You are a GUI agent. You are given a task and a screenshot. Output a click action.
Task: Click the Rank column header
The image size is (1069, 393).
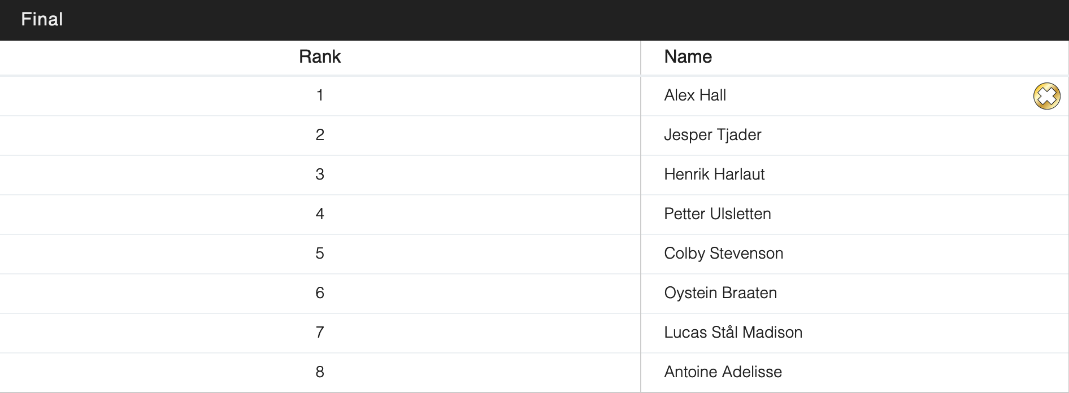(320, 57)
